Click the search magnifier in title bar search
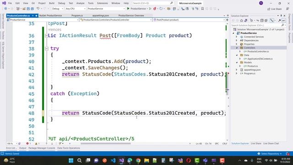 [171, 3]
